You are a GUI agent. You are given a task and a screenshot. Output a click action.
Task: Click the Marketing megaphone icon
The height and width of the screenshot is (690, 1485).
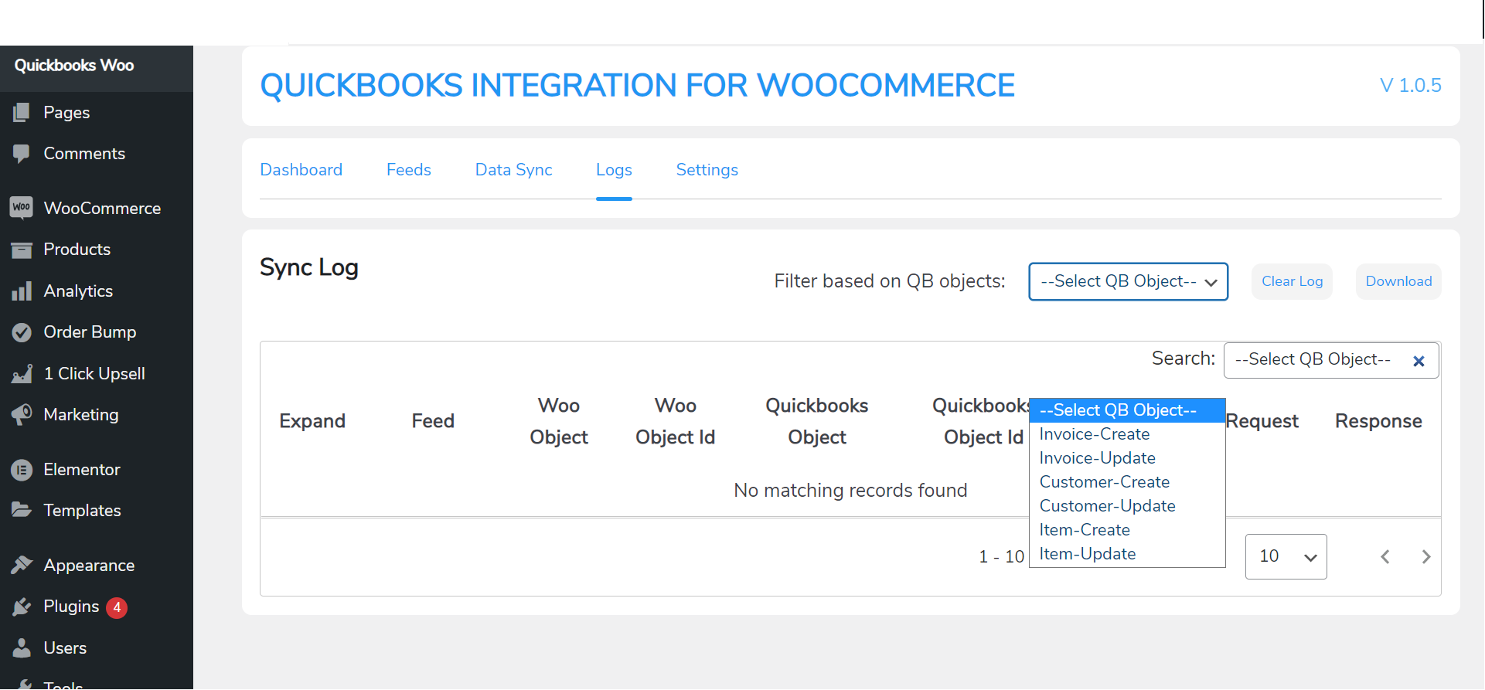coord(22,415)
